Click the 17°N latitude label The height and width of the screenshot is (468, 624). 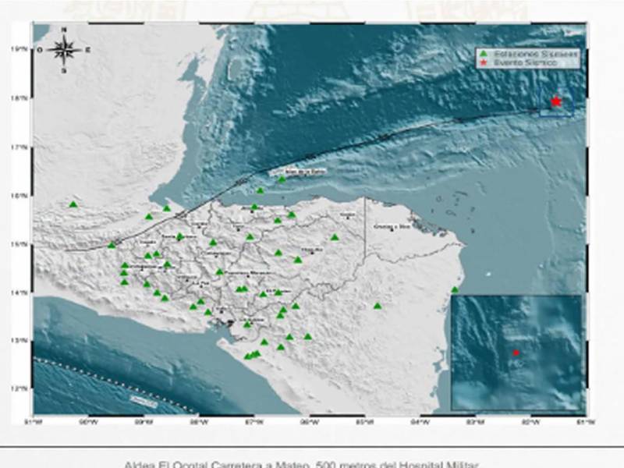click(x=19, y=147)
